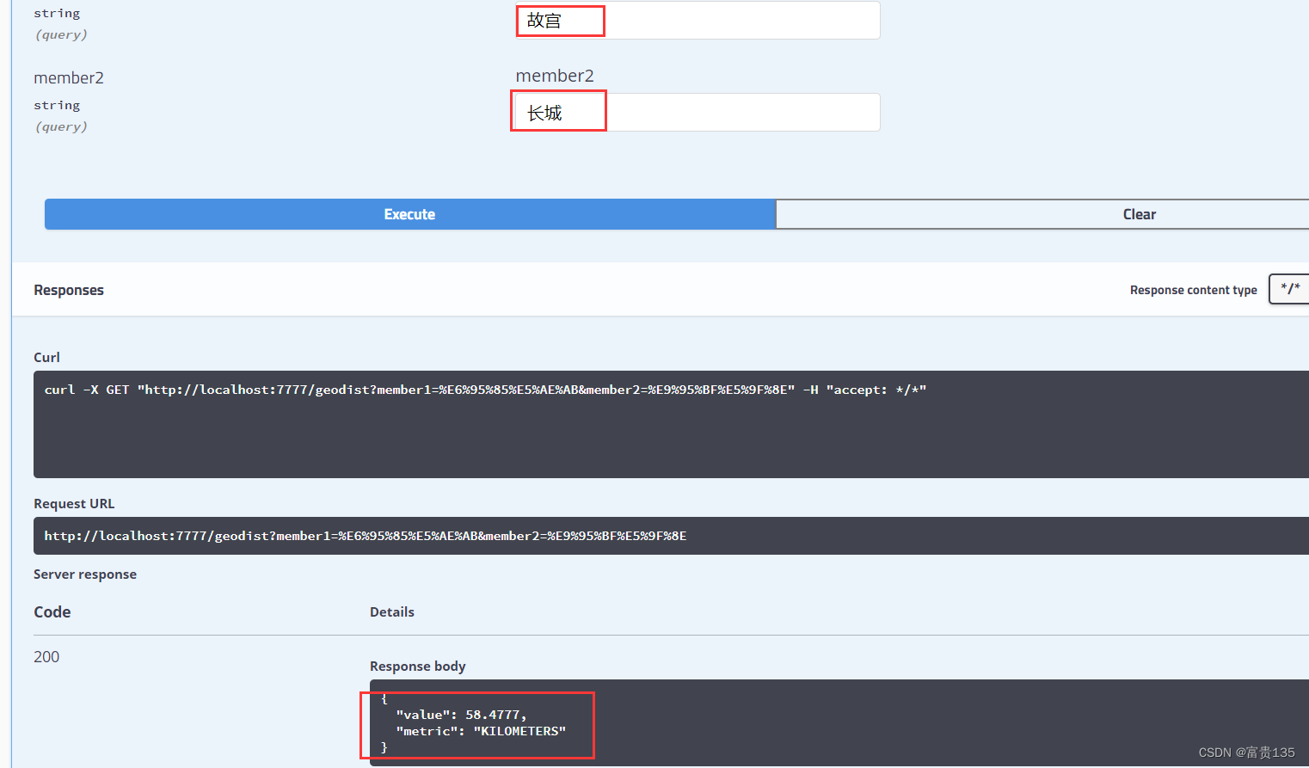Click the "metric": "KILOMETERS" line
The image size is (1309, 768).
[x=481, y=731]
